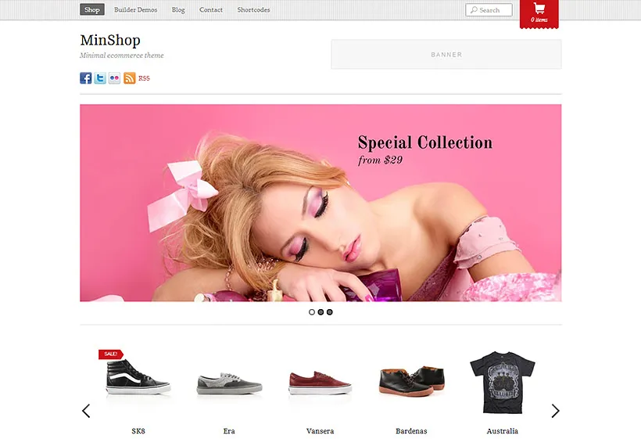Open the Facebook social icon

[x=86, y=77]
